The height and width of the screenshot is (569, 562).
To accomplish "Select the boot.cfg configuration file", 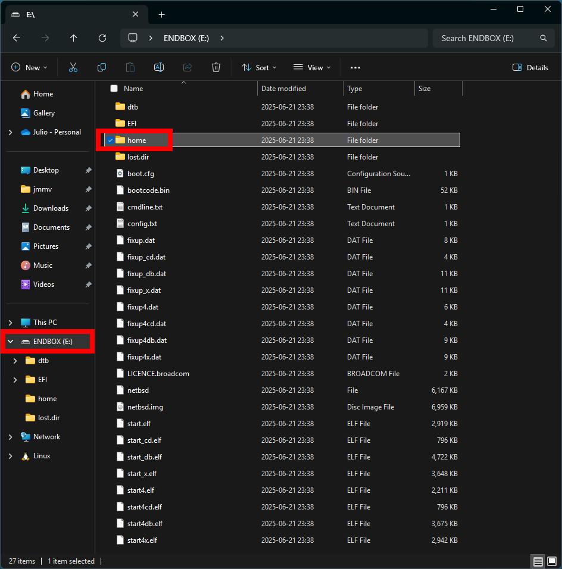I will click(140, 174).
